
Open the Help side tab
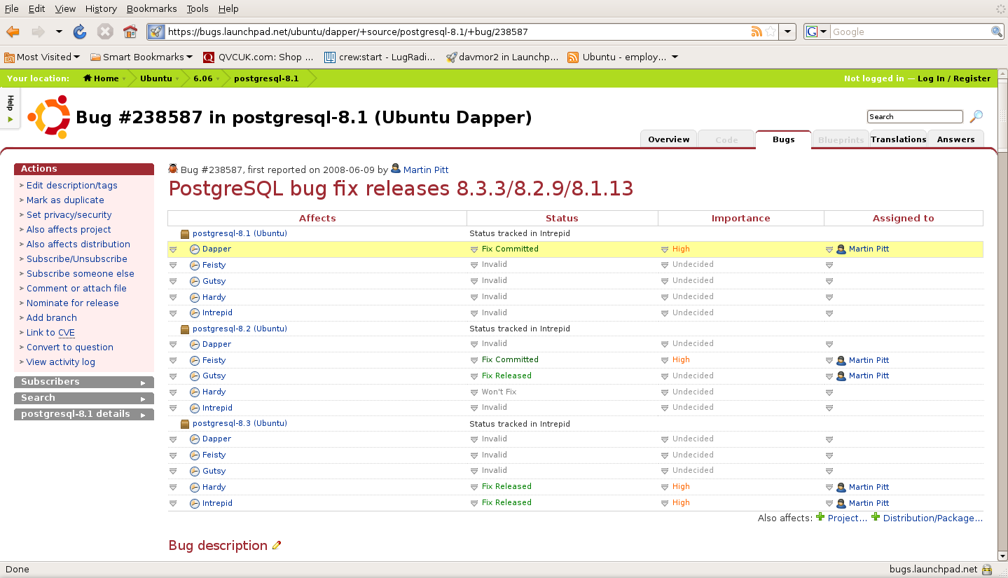pyautogui.click(x=10, y=109)
